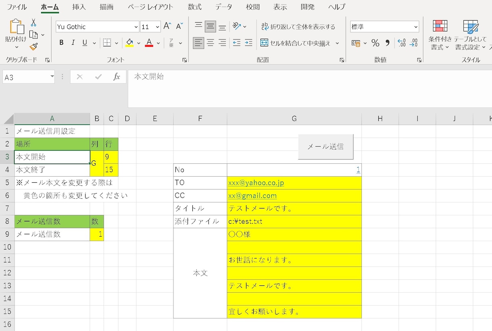Click the text orientation icon
Viewport: 492px width, 331px height.
pos(237,27)
